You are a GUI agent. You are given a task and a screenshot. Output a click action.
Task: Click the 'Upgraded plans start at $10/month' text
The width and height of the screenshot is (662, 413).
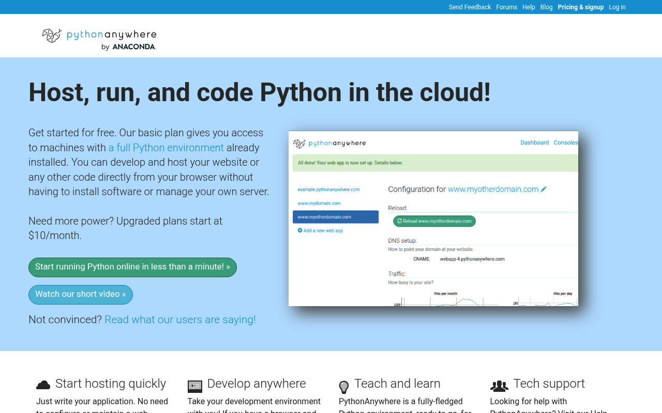(125, 228)
